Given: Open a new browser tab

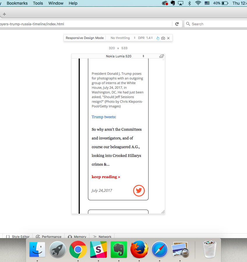Looking at the screenshot, I should [4, 14].
